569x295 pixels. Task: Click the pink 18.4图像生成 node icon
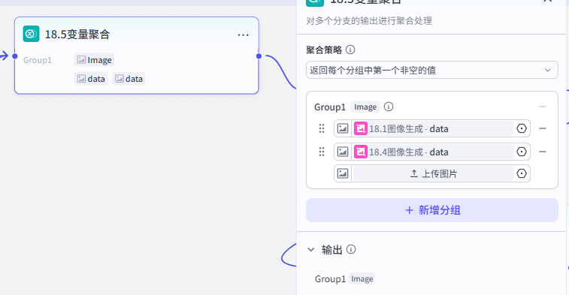361,152
